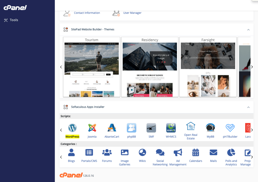This screenshot has width=258, height=182.
Task: Click the cPanel logo in sidebar
Action: [15, 8]
